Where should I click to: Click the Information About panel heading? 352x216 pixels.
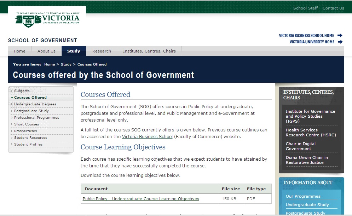pos(307,183)
